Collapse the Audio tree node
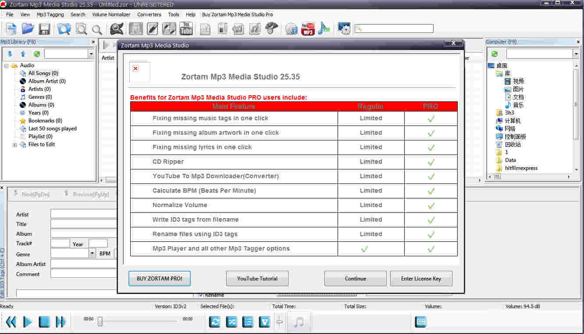The width and height of the screenshot is (584, 334). pos(7,66)
